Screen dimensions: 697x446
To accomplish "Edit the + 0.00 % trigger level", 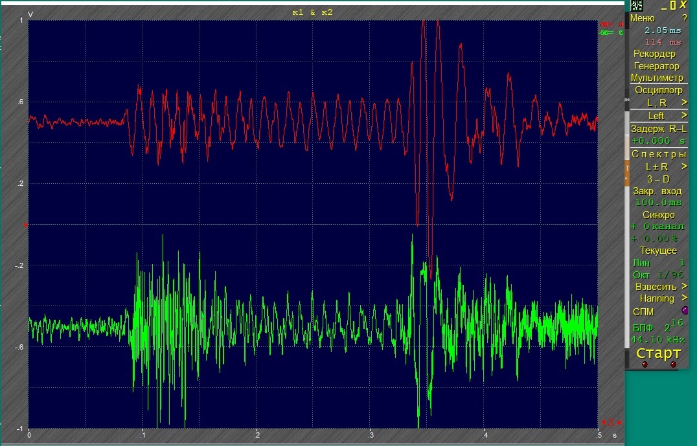I will click(654, 239).
